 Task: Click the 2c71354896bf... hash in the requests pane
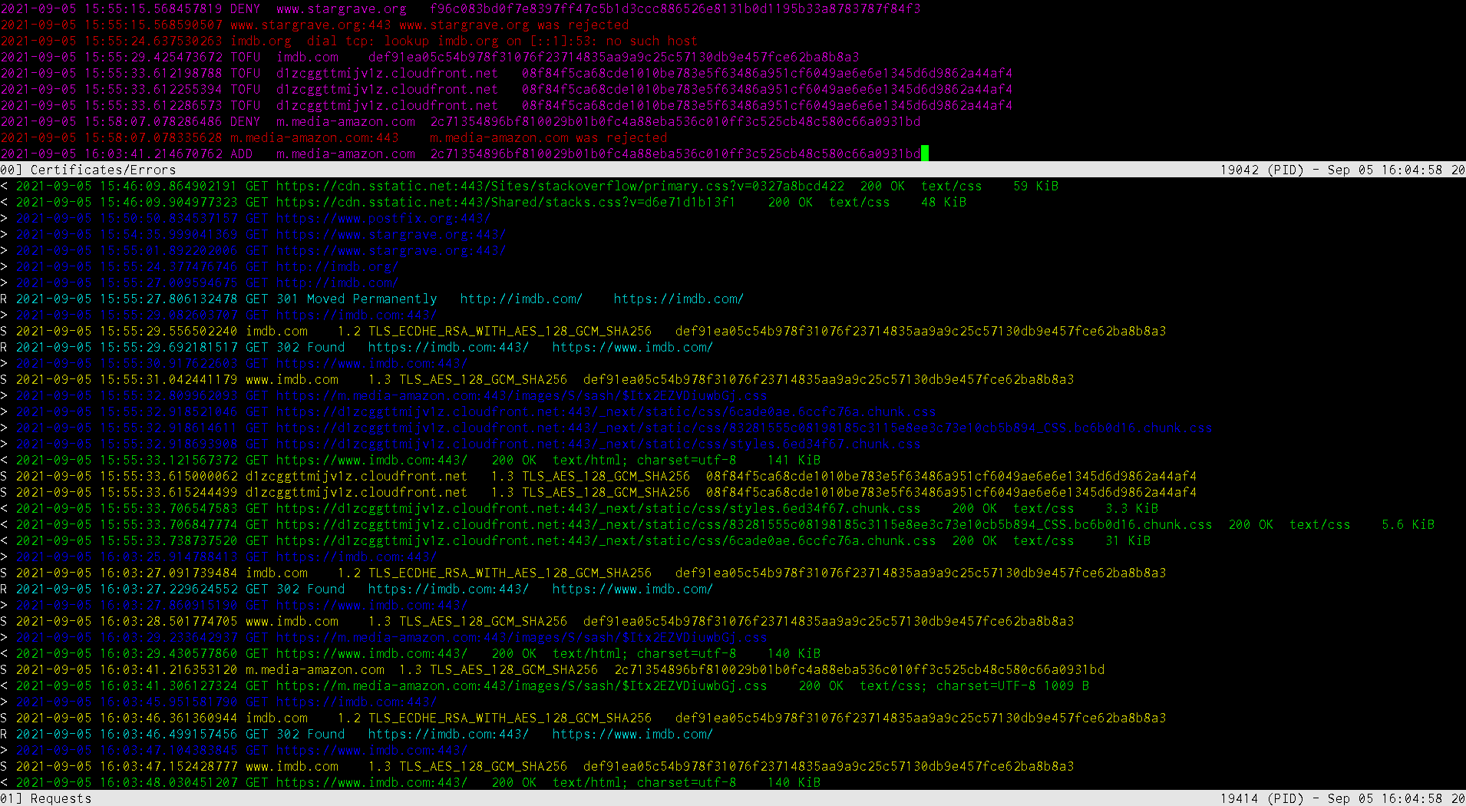[859, 669]
